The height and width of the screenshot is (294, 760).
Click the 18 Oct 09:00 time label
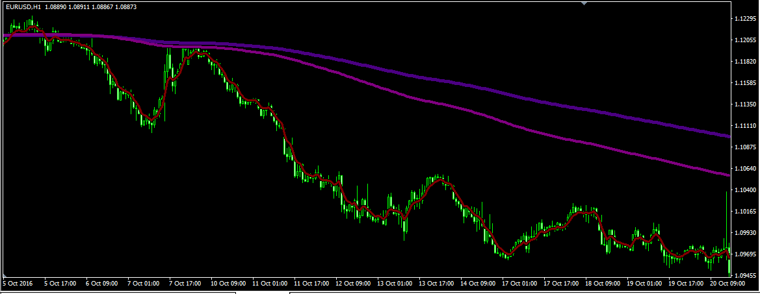pos(602,284)
